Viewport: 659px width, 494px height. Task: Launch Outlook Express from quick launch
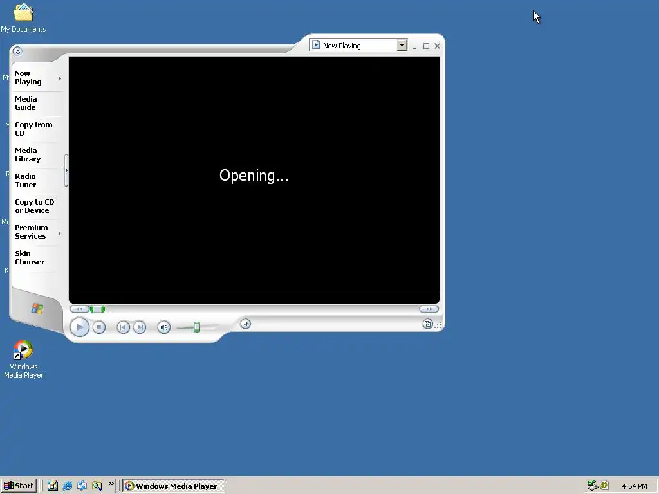coord(82,486)
